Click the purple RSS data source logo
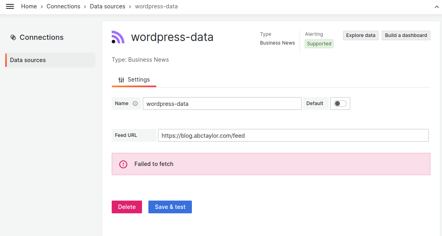 point(118,37)
